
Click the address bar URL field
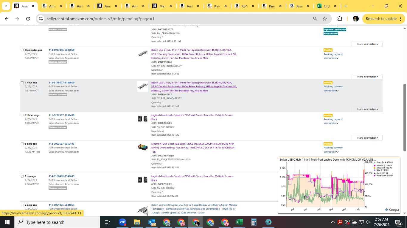[x=177, y=19]
